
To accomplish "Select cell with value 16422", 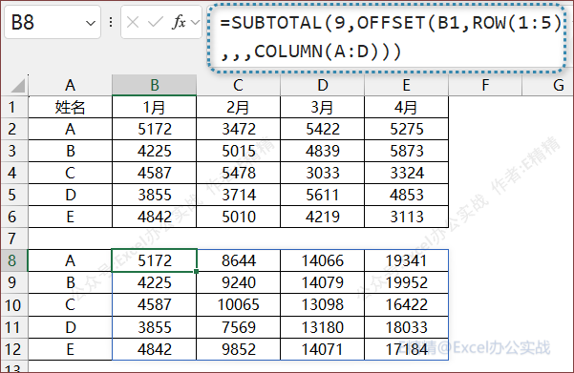I will (406, 305).
